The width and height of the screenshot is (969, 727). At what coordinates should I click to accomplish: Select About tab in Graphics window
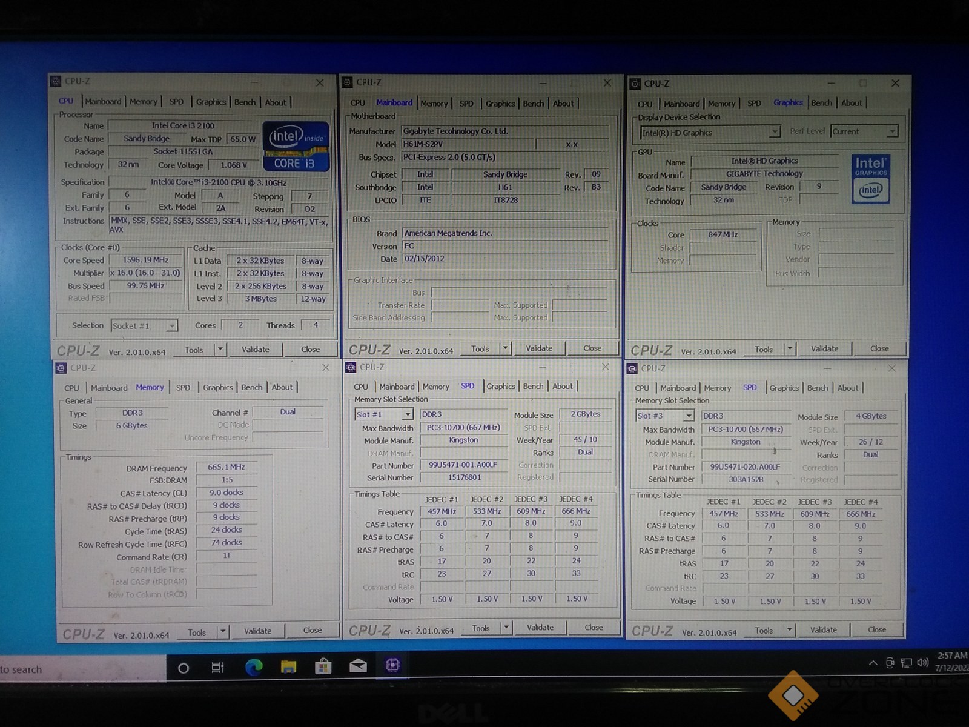coord(852,103)
